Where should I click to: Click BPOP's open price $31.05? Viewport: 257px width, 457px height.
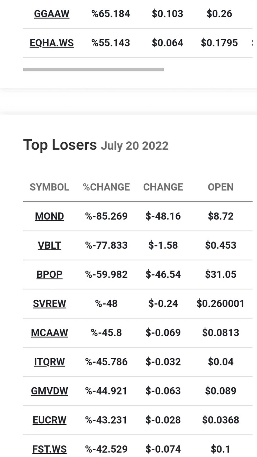(x=221, y=275)
